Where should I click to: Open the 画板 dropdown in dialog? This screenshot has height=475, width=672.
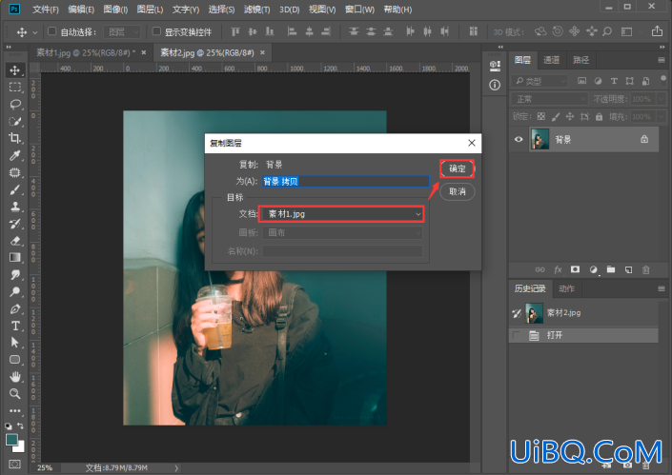click(x=342, y=233)
